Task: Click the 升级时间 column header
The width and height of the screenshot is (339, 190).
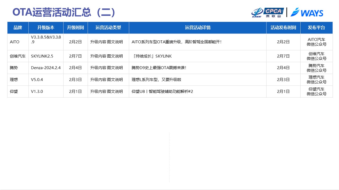Action: pos(75,28)
